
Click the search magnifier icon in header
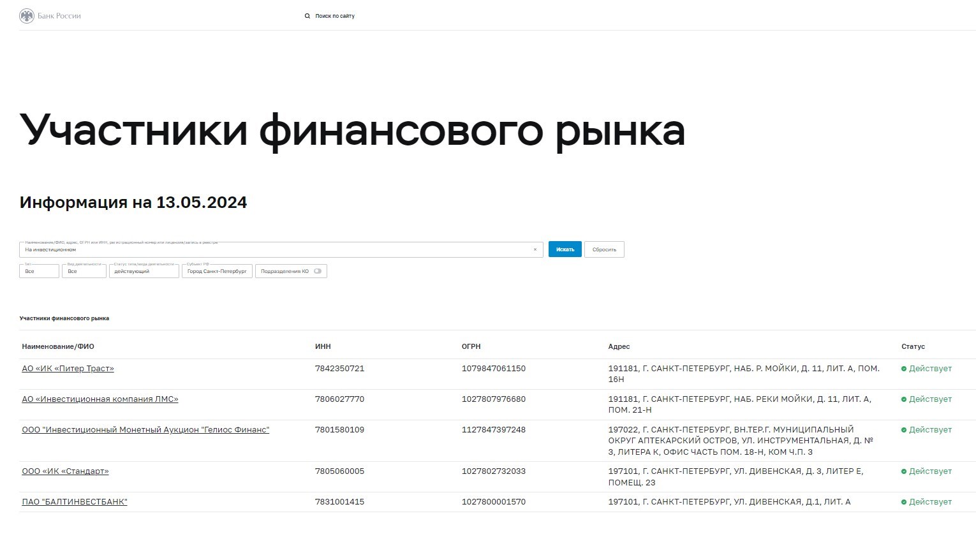307,16
